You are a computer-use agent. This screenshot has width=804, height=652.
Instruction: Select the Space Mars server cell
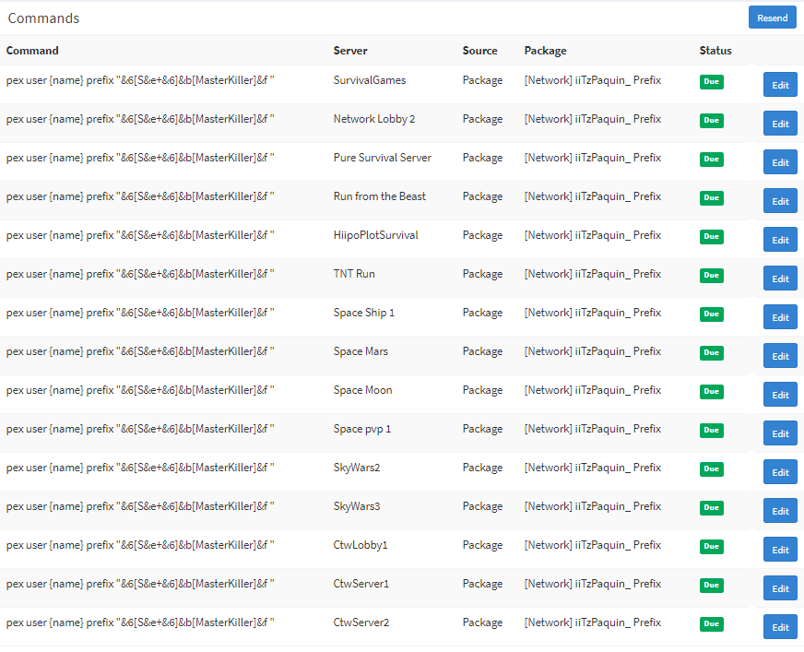(361, 351)
